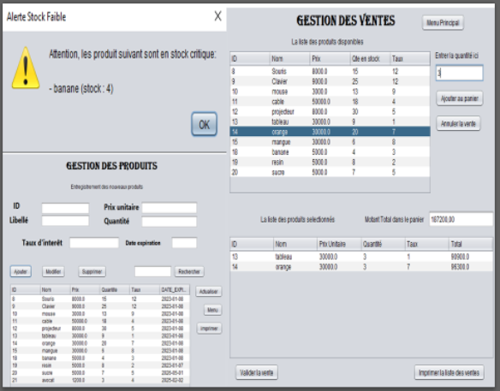Click Ajouter button in Gestion des Produits

click(x=21, y=271)
